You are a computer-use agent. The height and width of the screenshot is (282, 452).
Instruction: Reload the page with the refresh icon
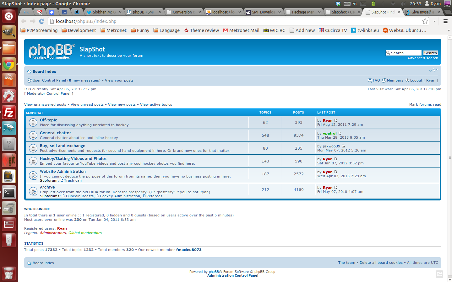(41, 21)
